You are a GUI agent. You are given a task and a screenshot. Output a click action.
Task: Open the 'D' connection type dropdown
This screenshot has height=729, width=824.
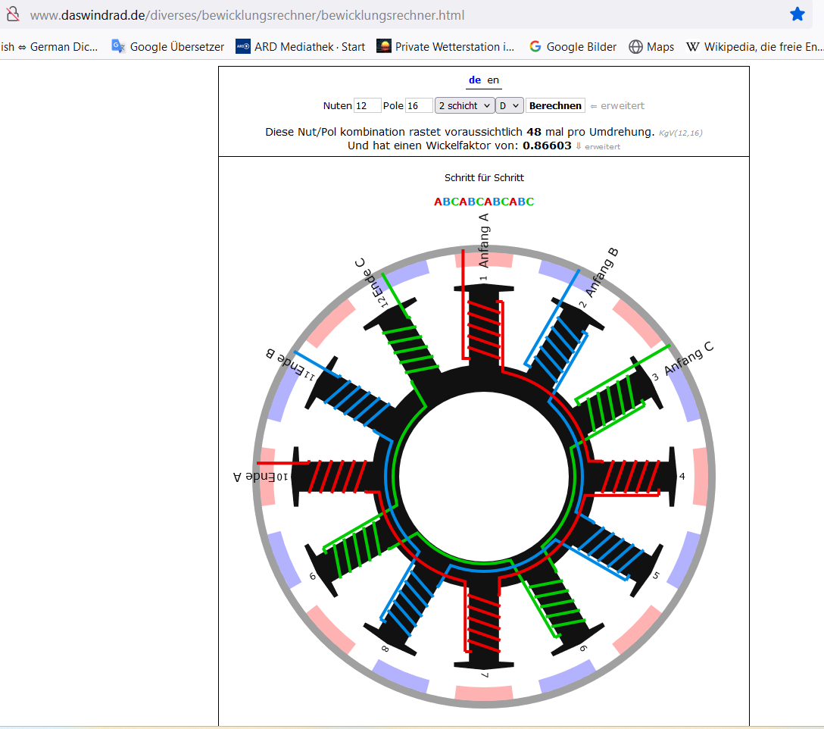point(509,106)
